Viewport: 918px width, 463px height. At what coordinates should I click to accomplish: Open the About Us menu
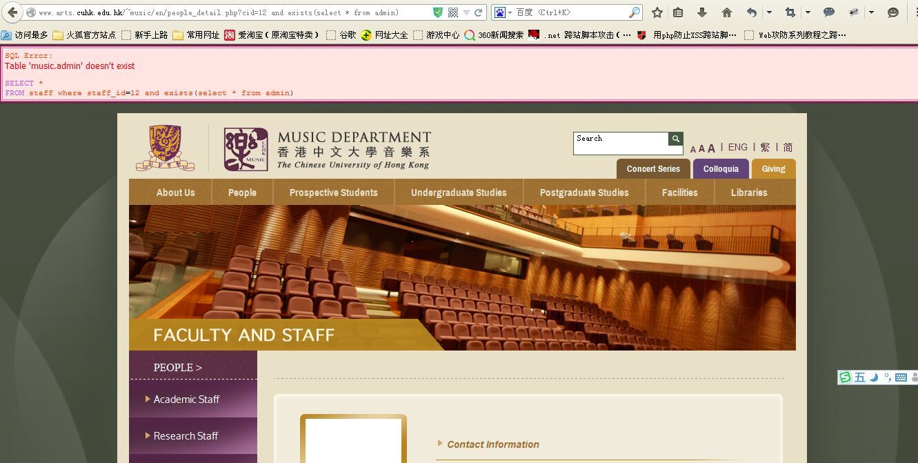pos(176,193)
